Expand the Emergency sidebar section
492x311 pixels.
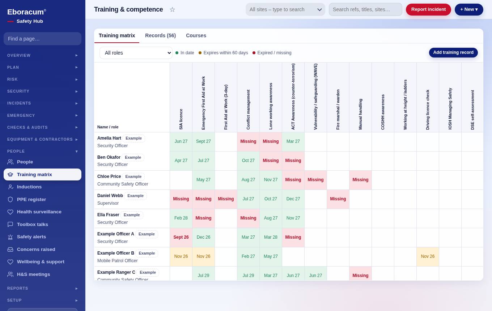click(42, 115)
